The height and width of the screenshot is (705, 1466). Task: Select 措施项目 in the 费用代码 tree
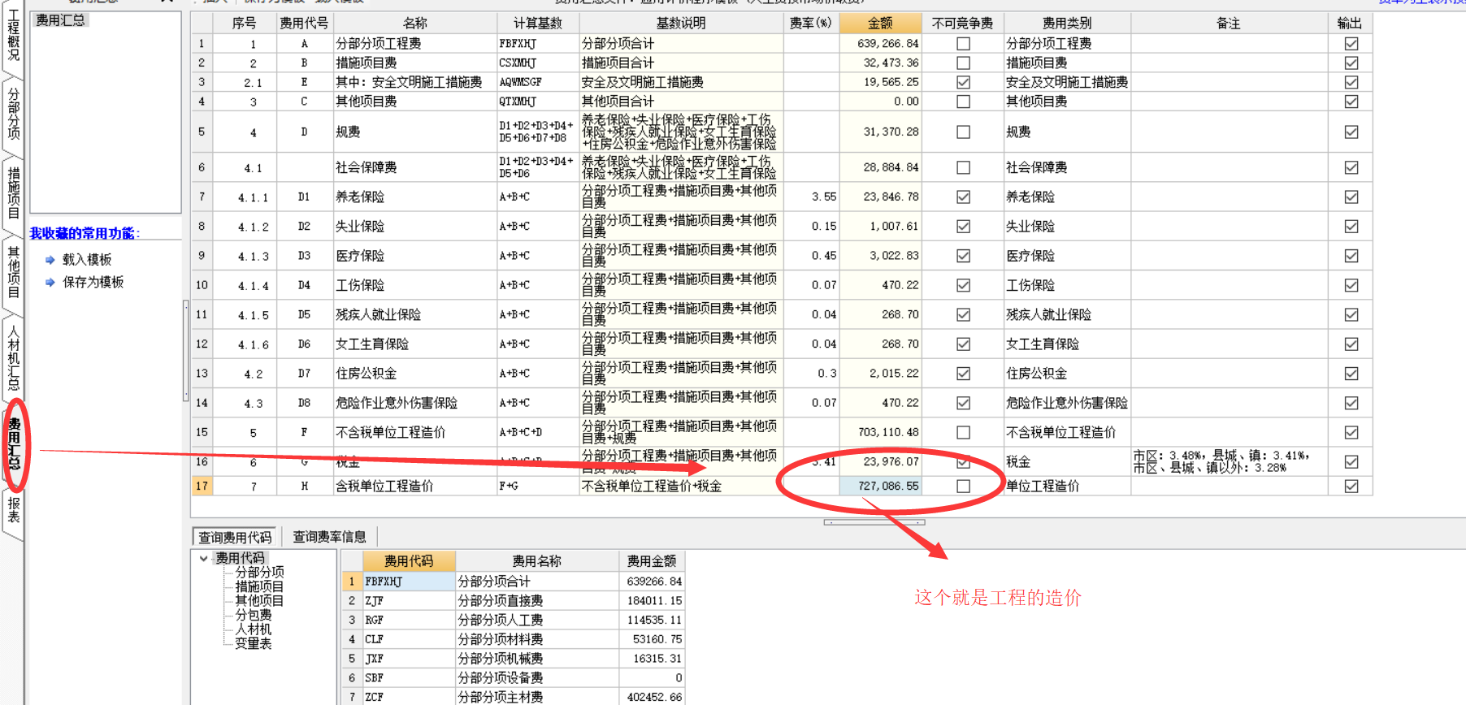tap(259, 586)
